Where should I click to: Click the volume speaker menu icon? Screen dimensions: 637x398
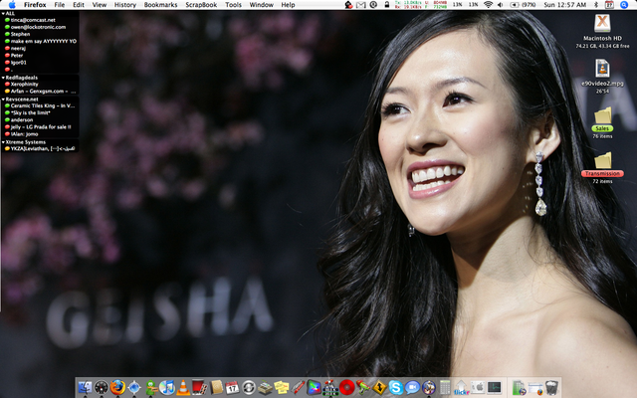click(500, 5)
